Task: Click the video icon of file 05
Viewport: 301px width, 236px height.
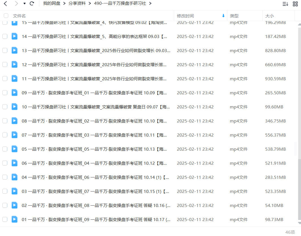Action: point(14,149)
